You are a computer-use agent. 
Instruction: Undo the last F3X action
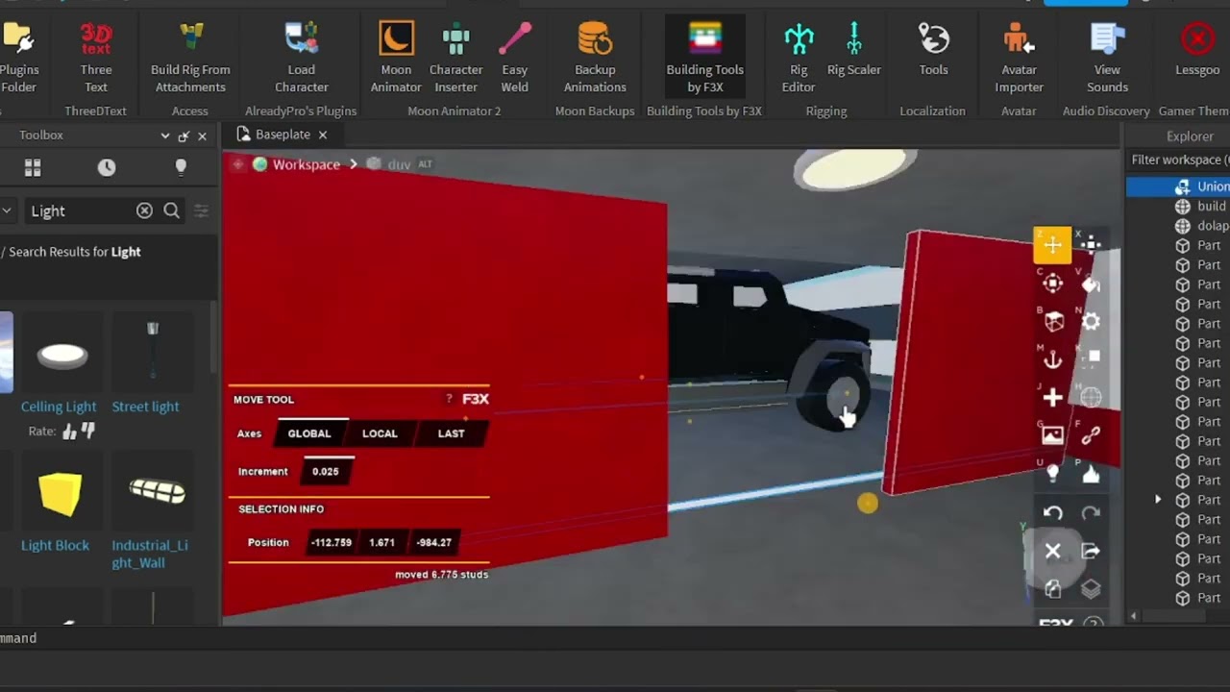click(x=1052, y=513)
